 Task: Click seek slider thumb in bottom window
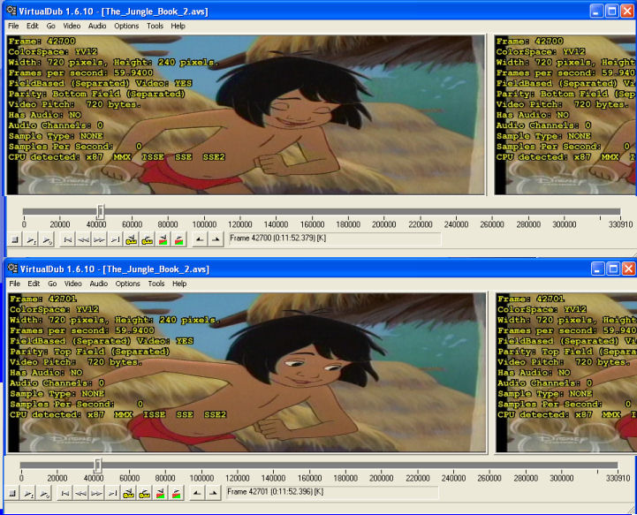[x=98, y=466]
